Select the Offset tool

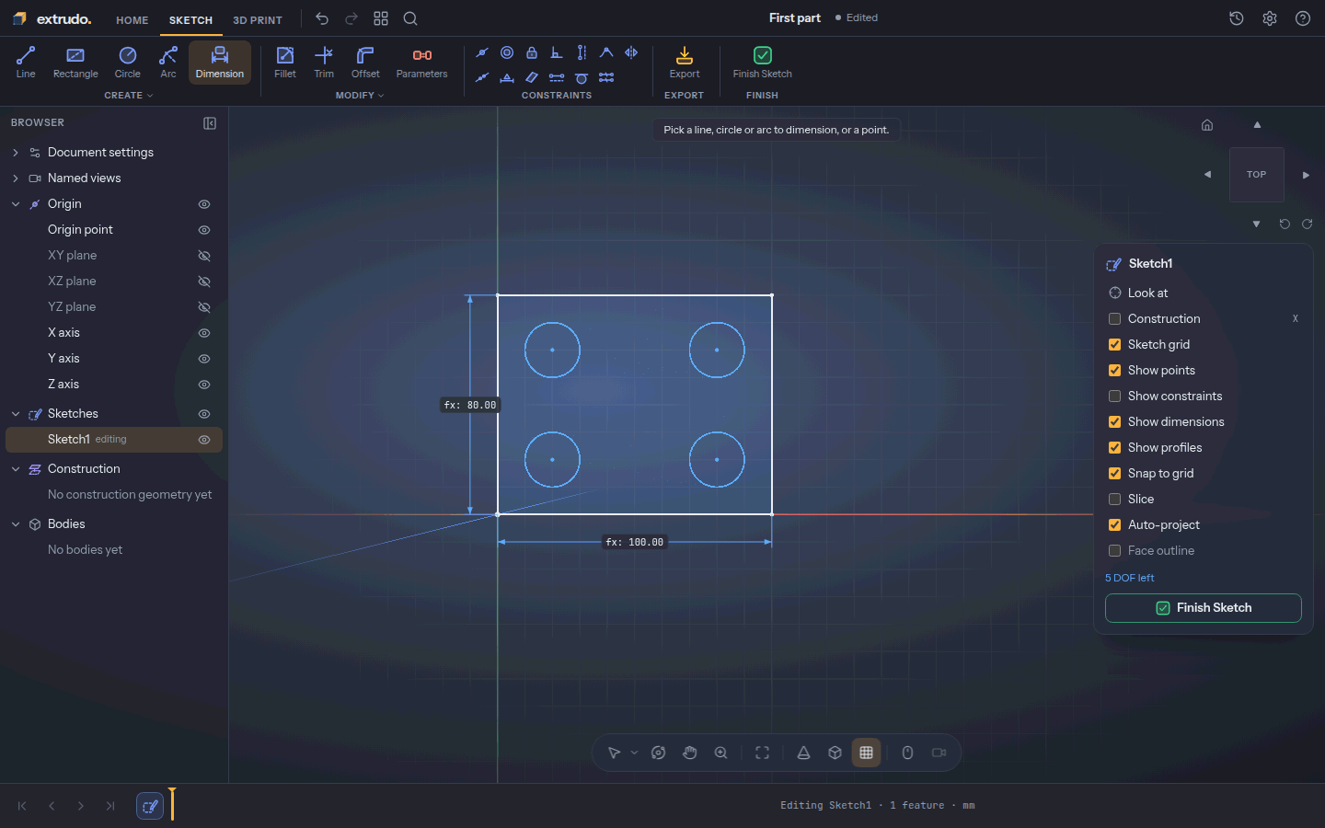(365, 63)
